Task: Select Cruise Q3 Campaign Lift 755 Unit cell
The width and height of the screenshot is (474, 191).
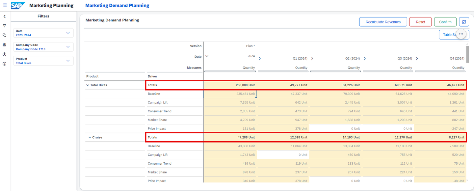Action: point(388,155)
